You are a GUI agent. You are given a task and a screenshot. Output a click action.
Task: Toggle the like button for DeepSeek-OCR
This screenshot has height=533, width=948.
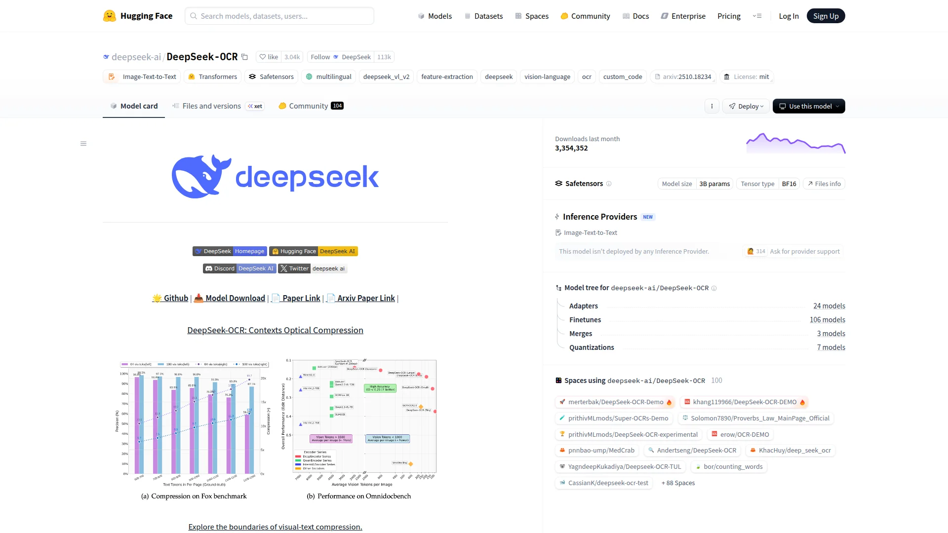268,57
